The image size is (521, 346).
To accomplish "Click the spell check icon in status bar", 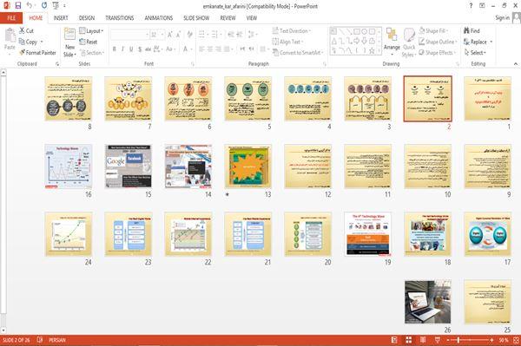I will [x=40, y=340].
